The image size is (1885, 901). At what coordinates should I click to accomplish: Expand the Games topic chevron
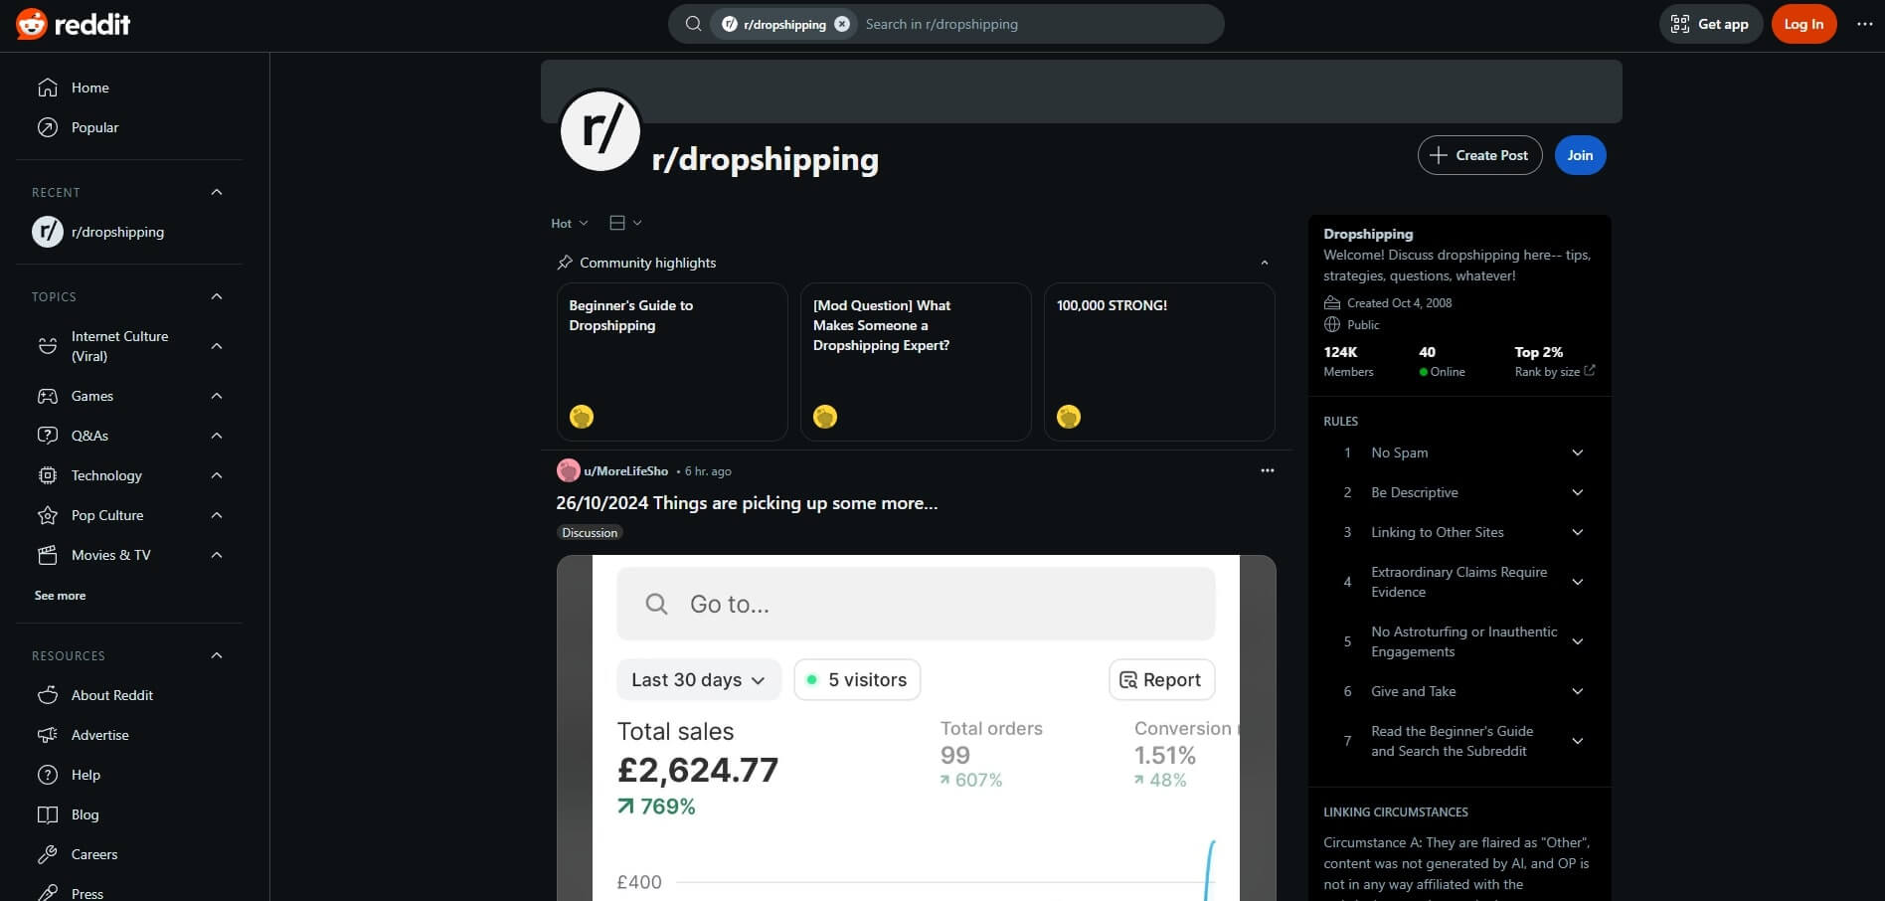tap(217, 396)
